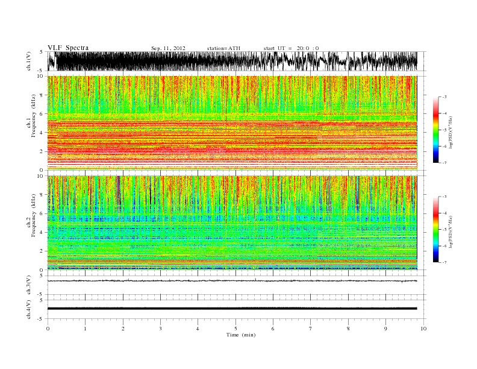Screen dimensions: 477x369
Task: Click the ch.1 'Frequency (kHz)' axis label
Action: point(34,116)
